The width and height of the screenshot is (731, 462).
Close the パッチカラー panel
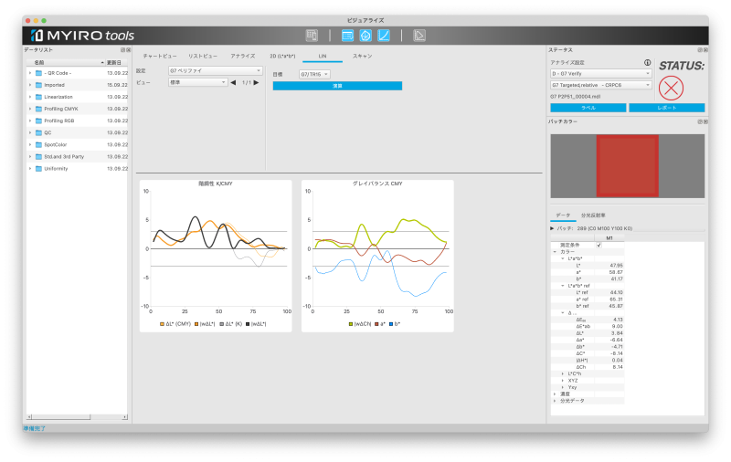[x=705, y=121]
